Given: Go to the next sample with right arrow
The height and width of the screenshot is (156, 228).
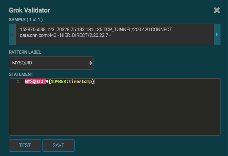Looking at the screenshot, I should pyautogui.click(x=217, y=34).
